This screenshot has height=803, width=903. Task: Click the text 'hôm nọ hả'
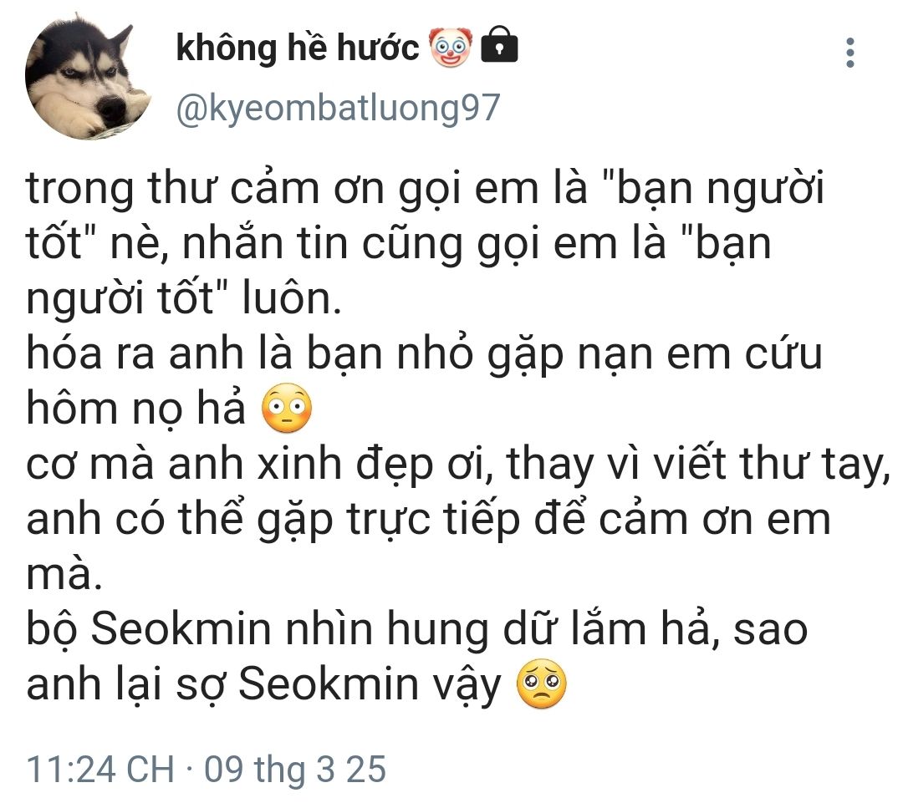tap(136, 408)
